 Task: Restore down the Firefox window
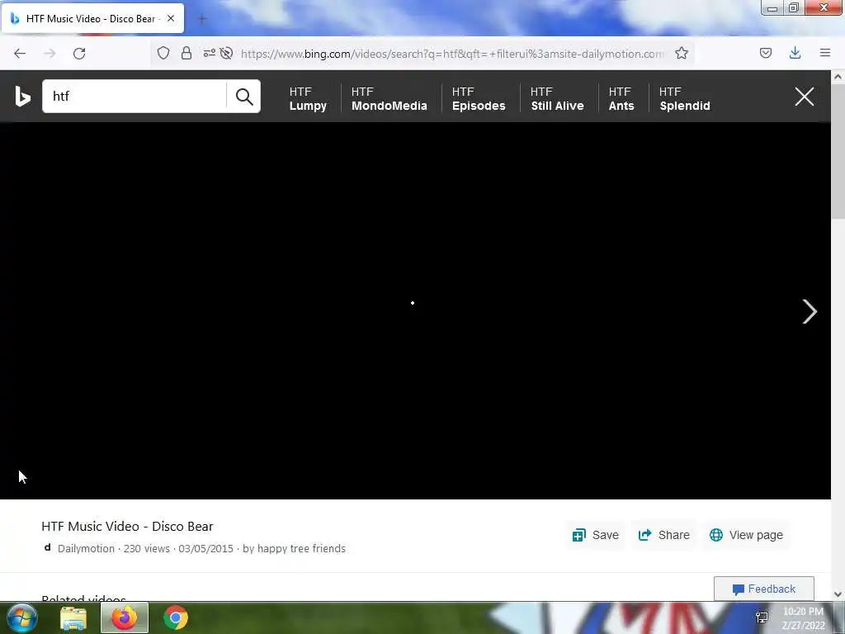tap(793, 8)
